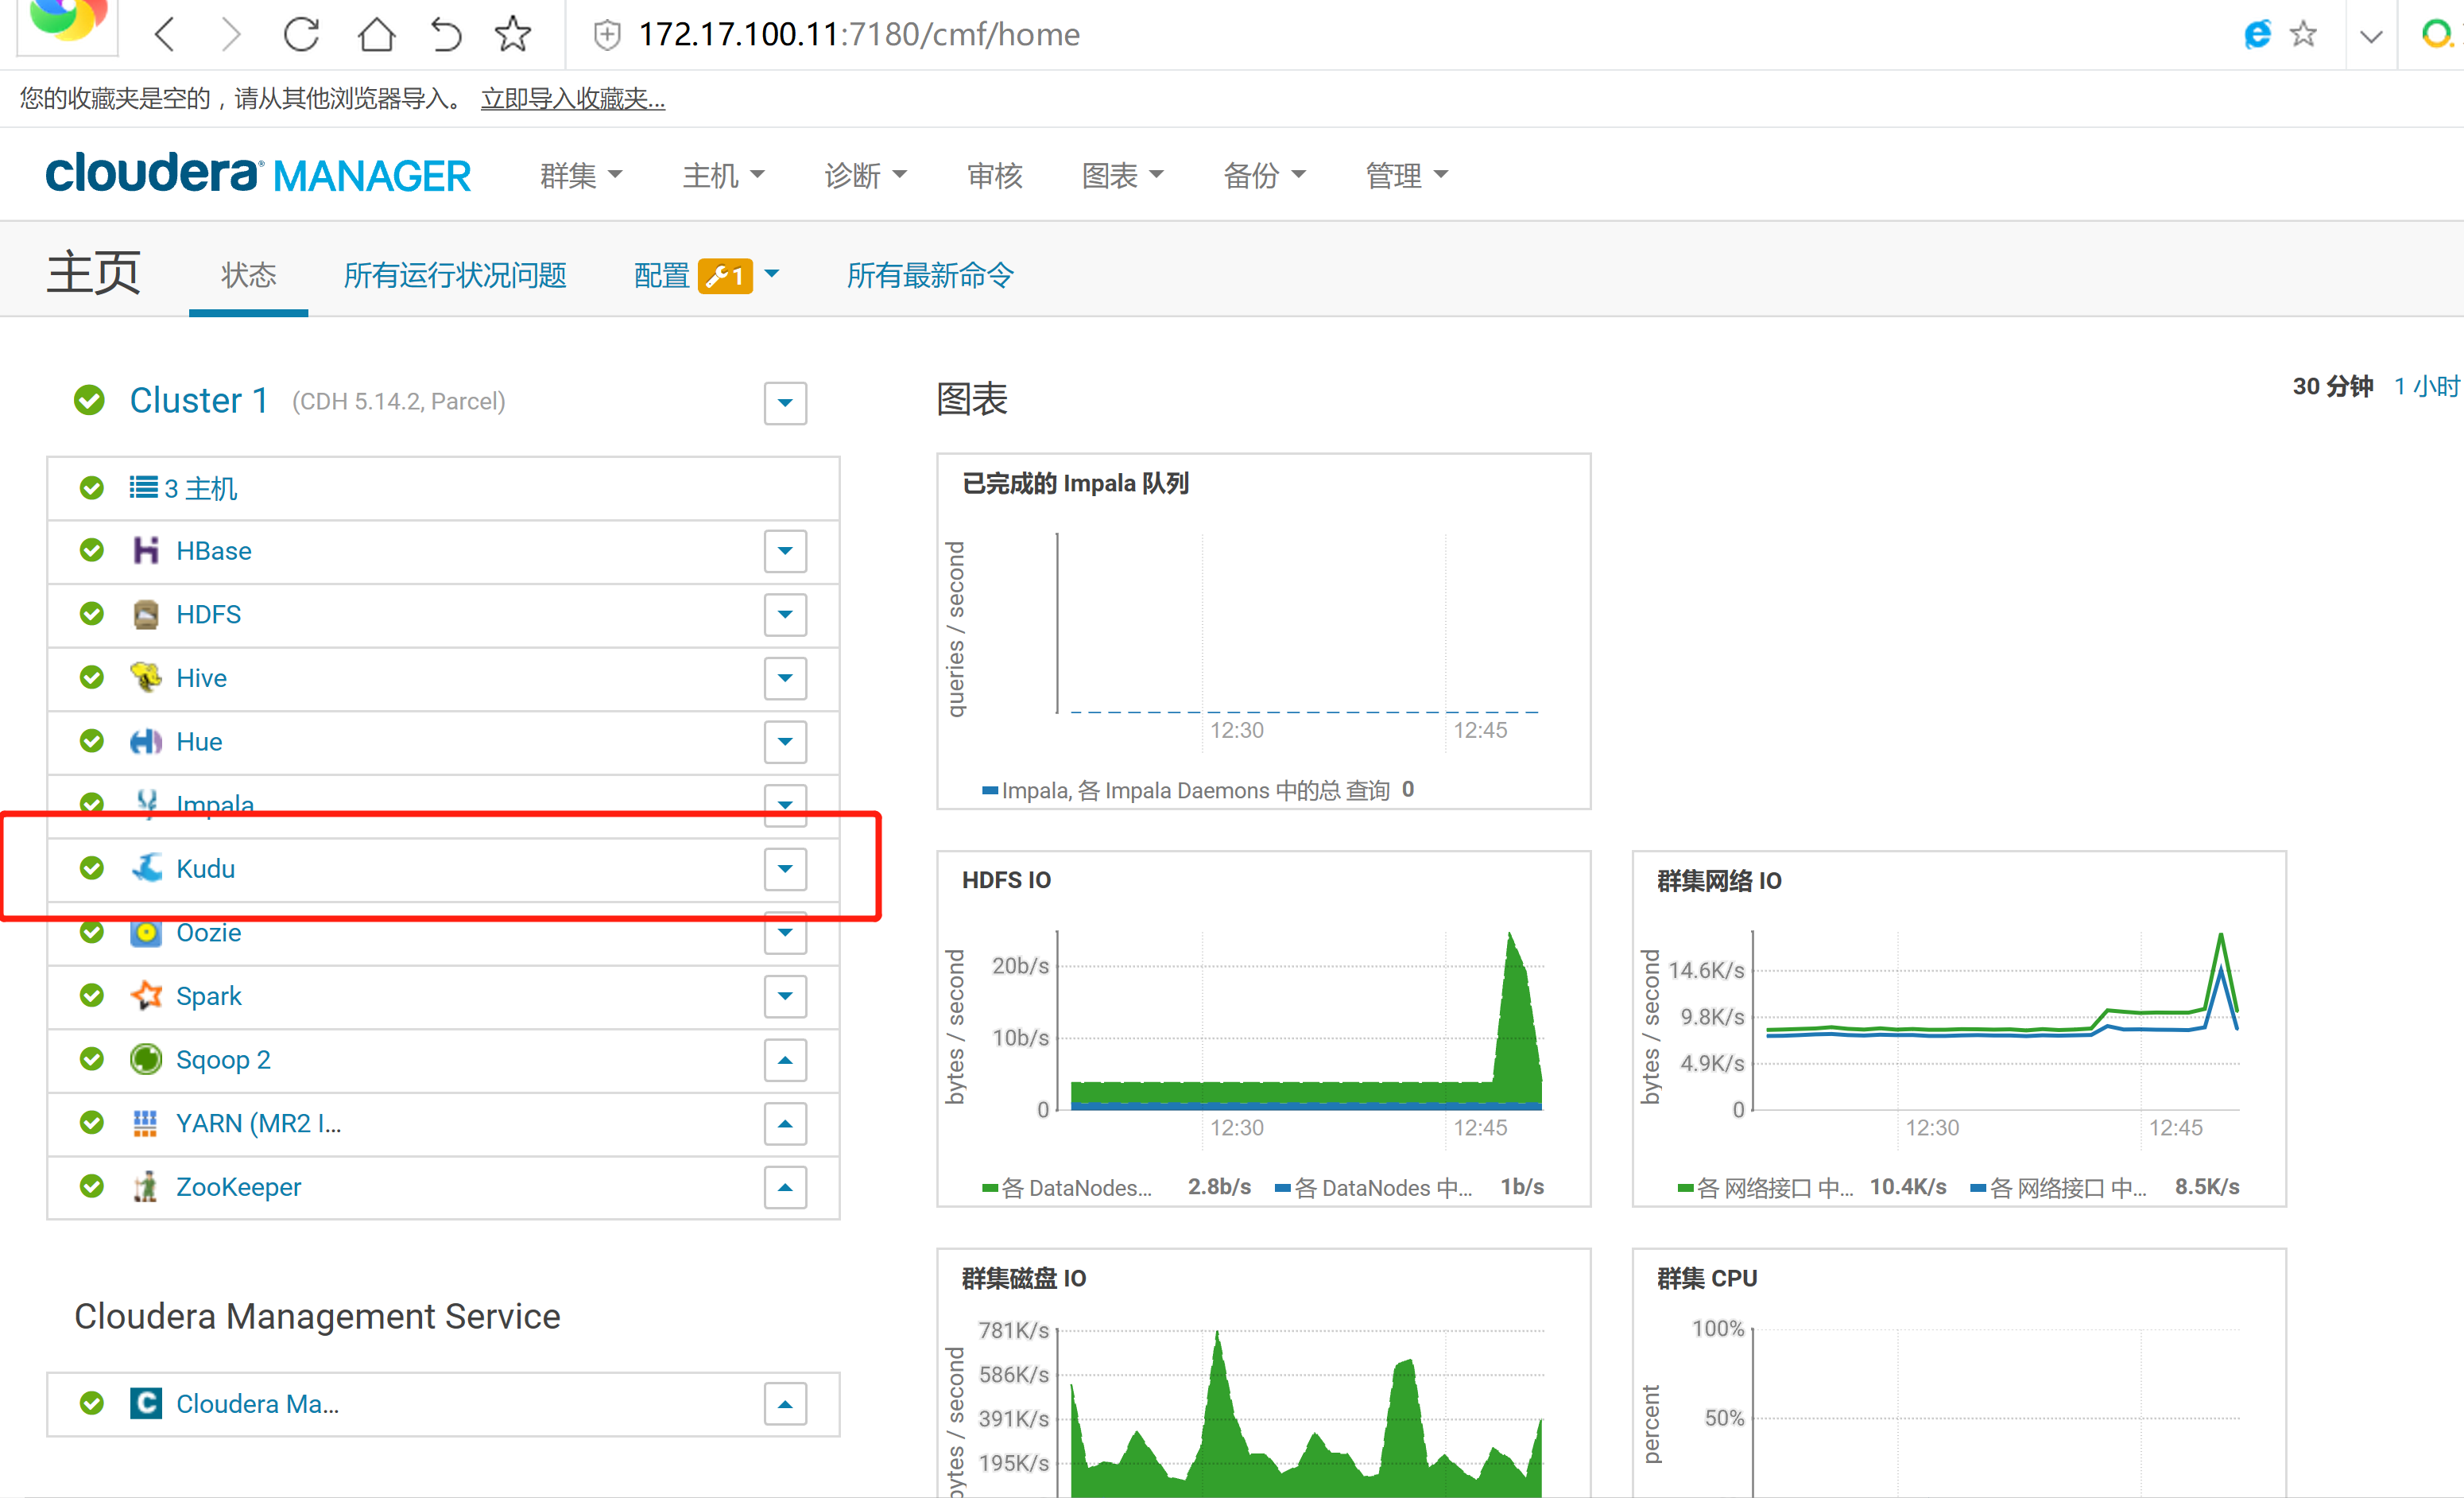This screenshot has width=2464, height=1498.
Task: Click the 立即导入收藏夹 link
Action: pyautogui.click(x=573, y=98)
